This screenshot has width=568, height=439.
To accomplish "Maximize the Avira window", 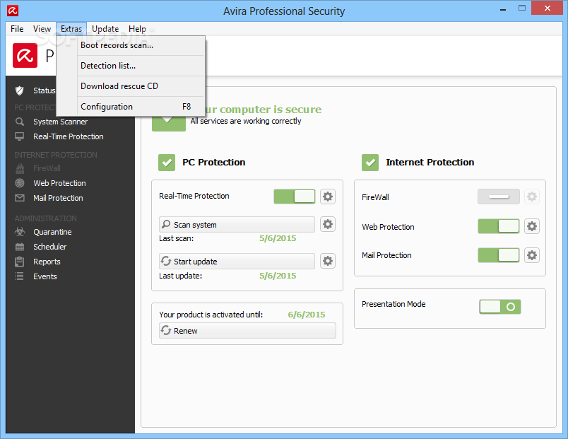I will click(x=522, y=8).
